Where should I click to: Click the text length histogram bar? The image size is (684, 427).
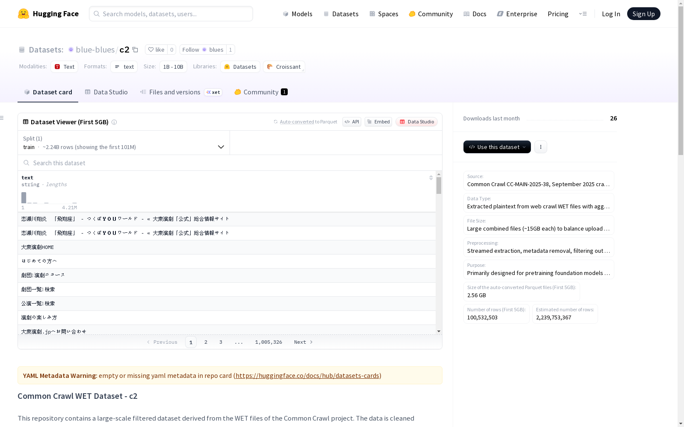24,198
